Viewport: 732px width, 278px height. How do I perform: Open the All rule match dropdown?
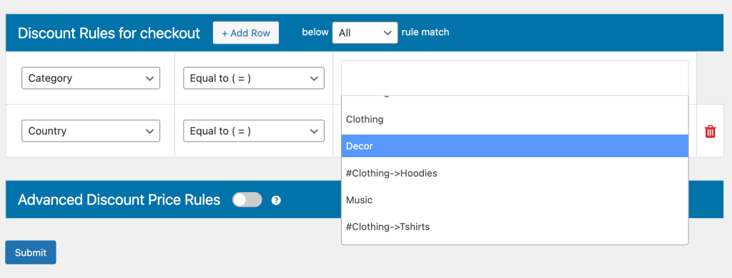(x=365, y=33)
